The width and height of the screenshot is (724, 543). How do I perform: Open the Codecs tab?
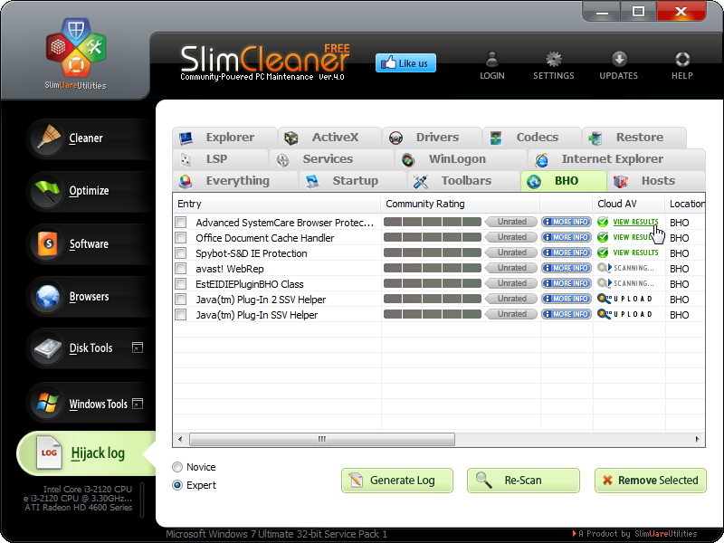(532, 138)
